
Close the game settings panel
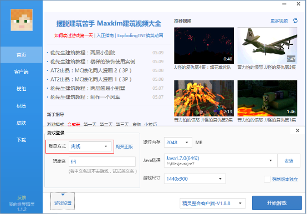tap(298, 130)
